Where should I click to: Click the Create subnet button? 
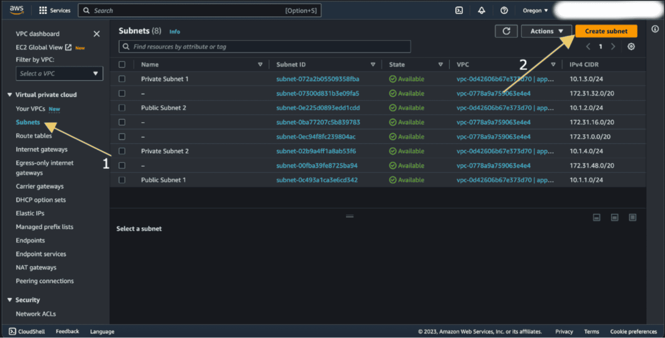pyautogui.click(x=606, y=31)
